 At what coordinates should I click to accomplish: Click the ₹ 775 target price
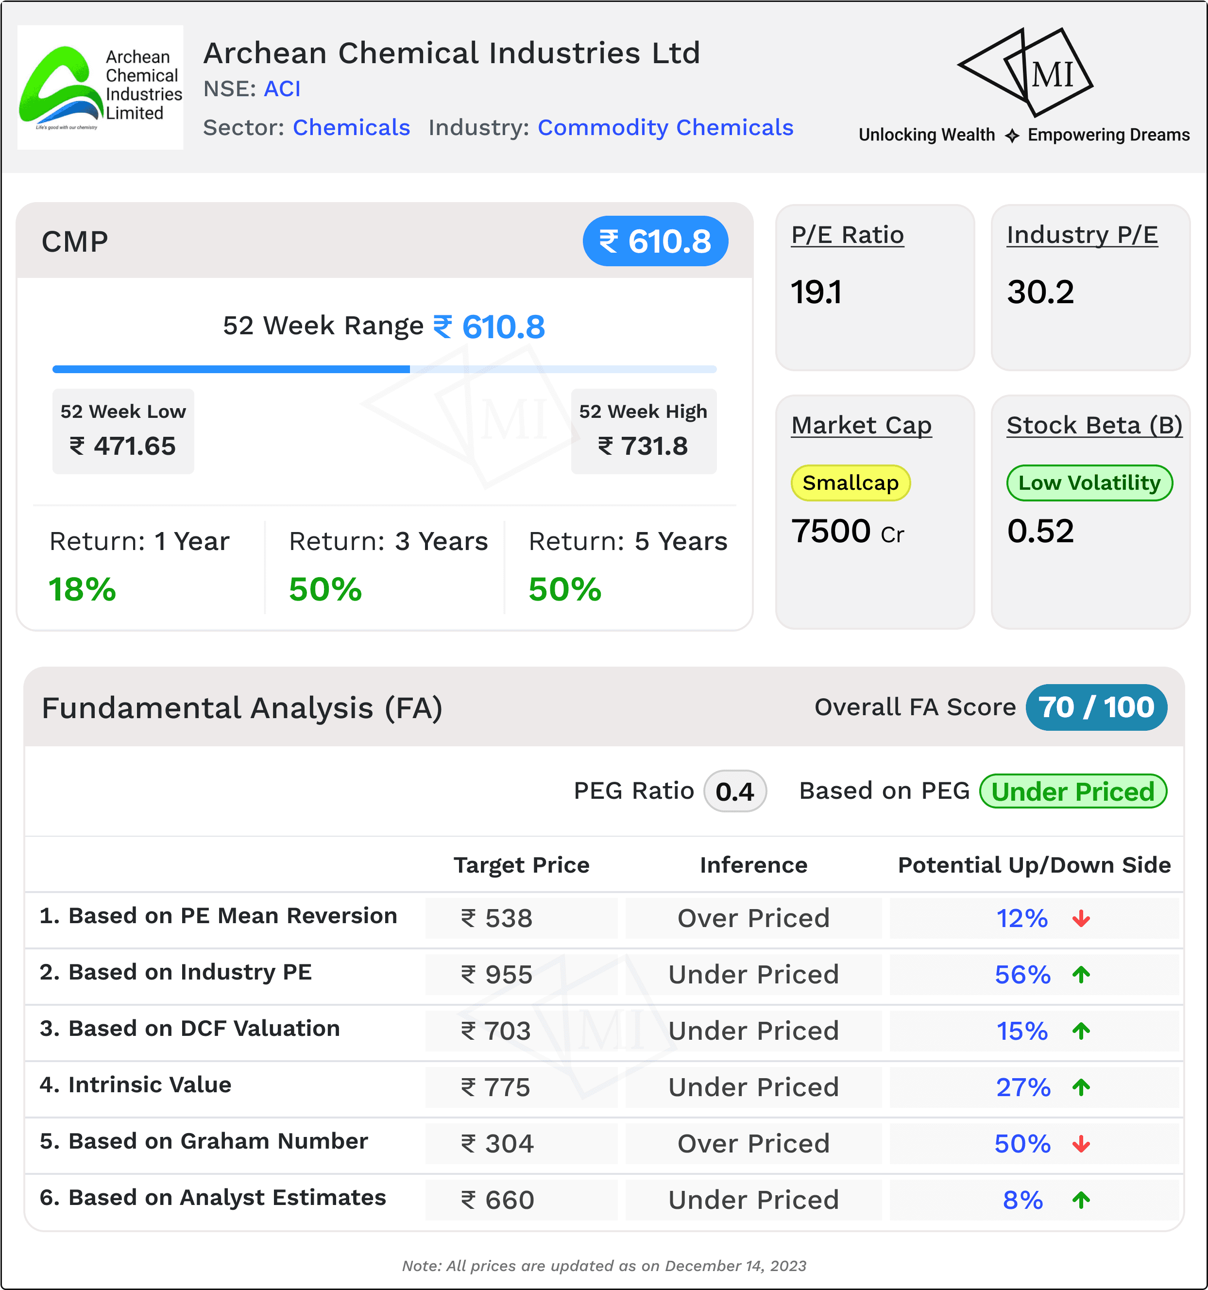(496, 1088)
